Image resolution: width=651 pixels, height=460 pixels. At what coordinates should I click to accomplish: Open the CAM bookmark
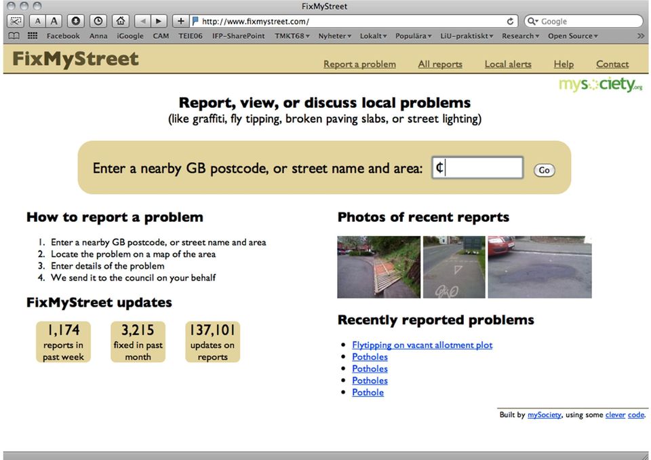click(x=161, y=36)
